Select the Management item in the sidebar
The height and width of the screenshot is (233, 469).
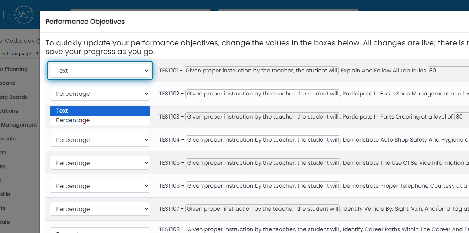click(x=18, y=125)
